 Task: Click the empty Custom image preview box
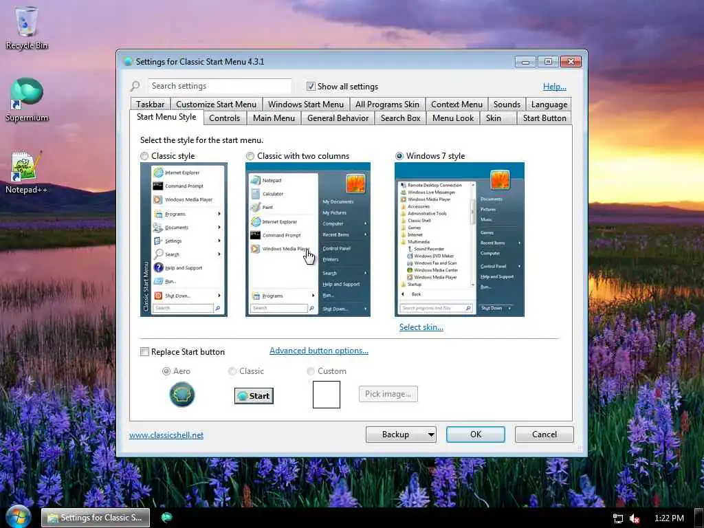pos(327,395)
